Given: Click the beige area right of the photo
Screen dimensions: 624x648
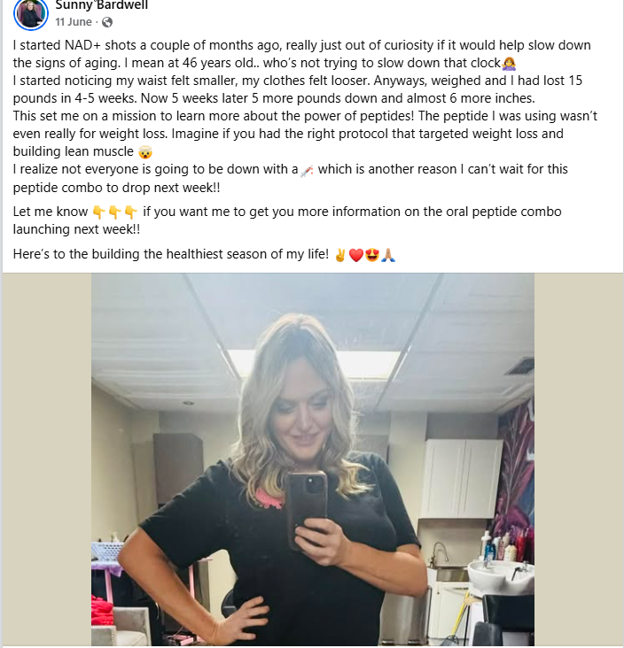Looking at the screenshot, I should 579,459.
